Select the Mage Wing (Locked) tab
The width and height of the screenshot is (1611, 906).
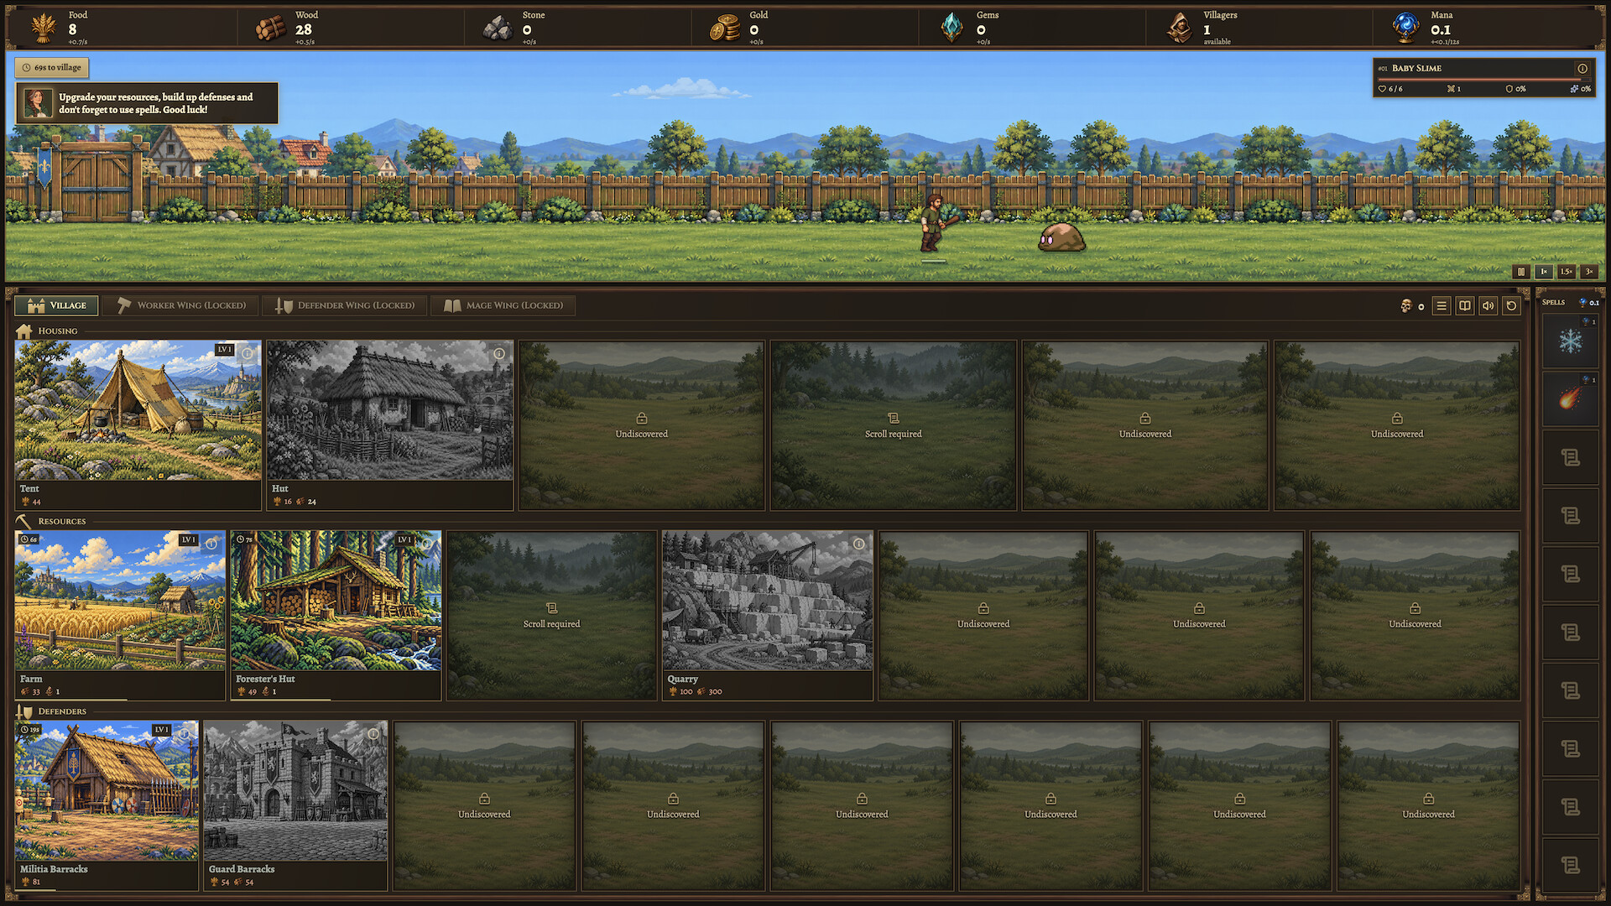[x=503, y=305]
